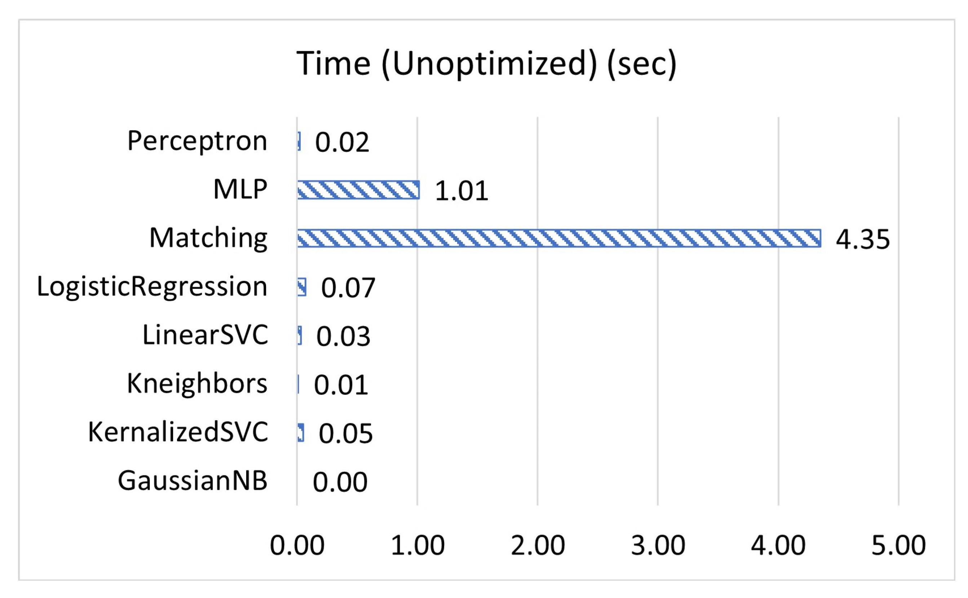Click the Perceptron category label

coord(197,141)
